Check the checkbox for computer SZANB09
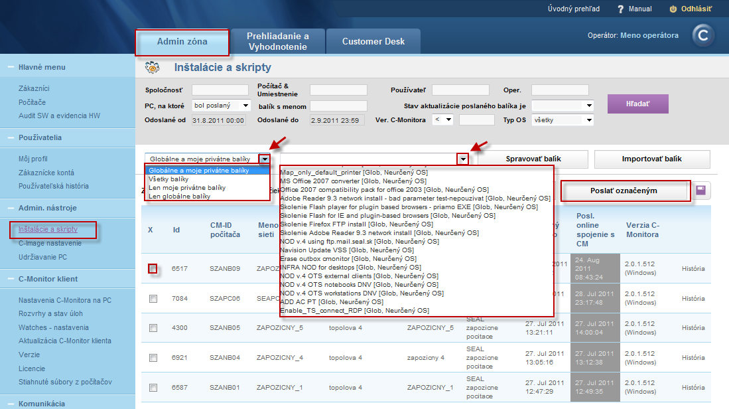729x409 pixels. pos(153,268)
